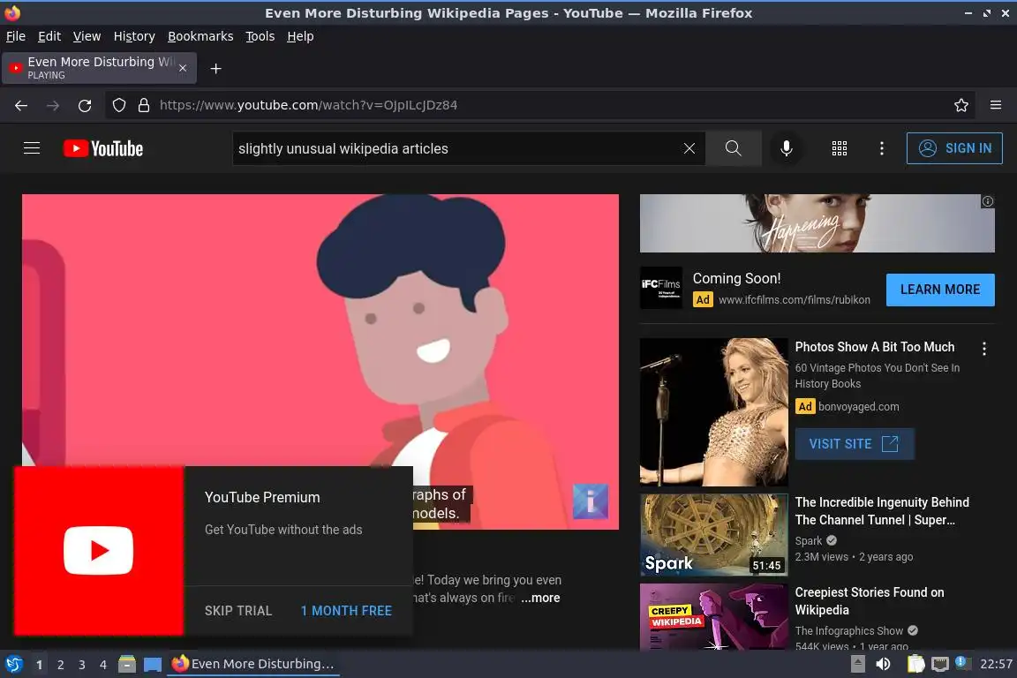The width and height of the screenshot is (1017, 678).
Task: Click SKIP TRIAL in Premium popup
Action: (238, 611)
